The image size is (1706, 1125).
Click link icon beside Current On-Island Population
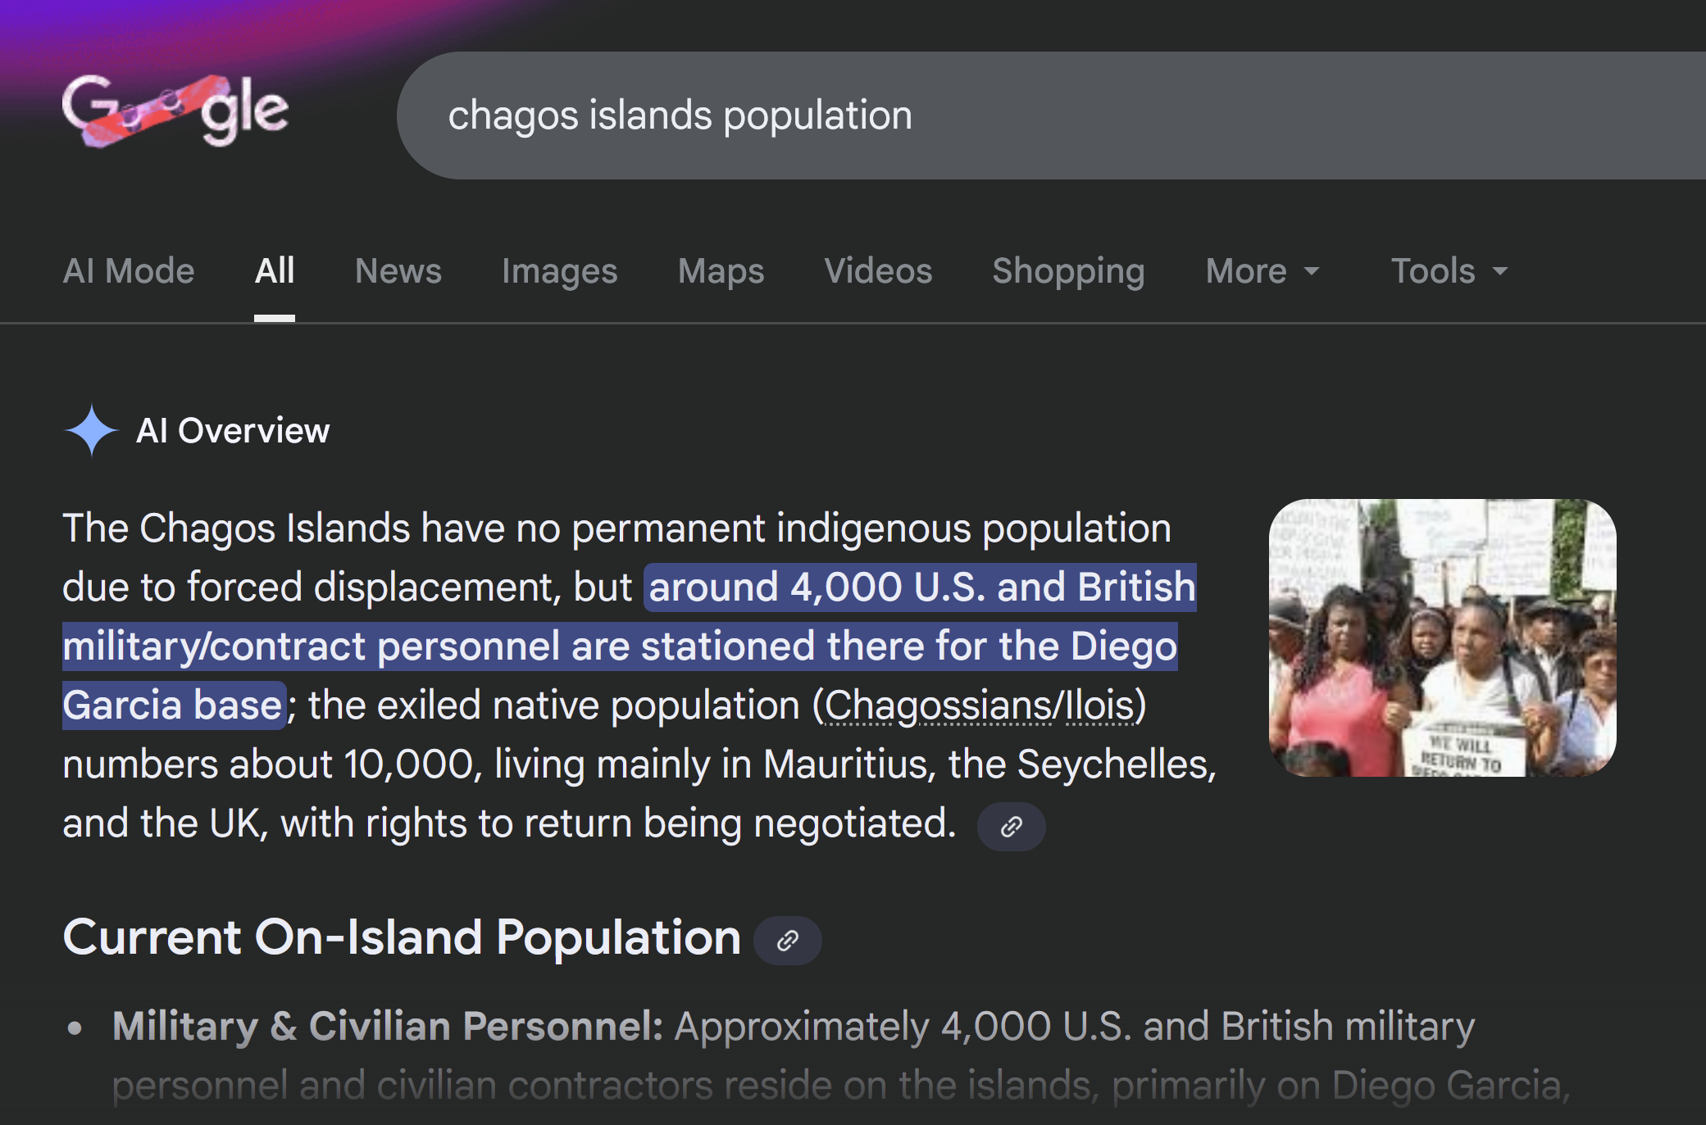pos(787,940)
